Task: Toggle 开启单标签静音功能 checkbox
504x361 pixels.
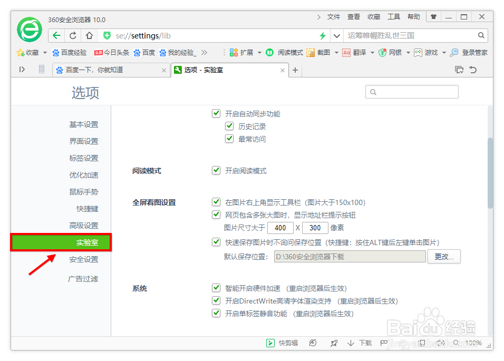Action: [x=216, y=313]
